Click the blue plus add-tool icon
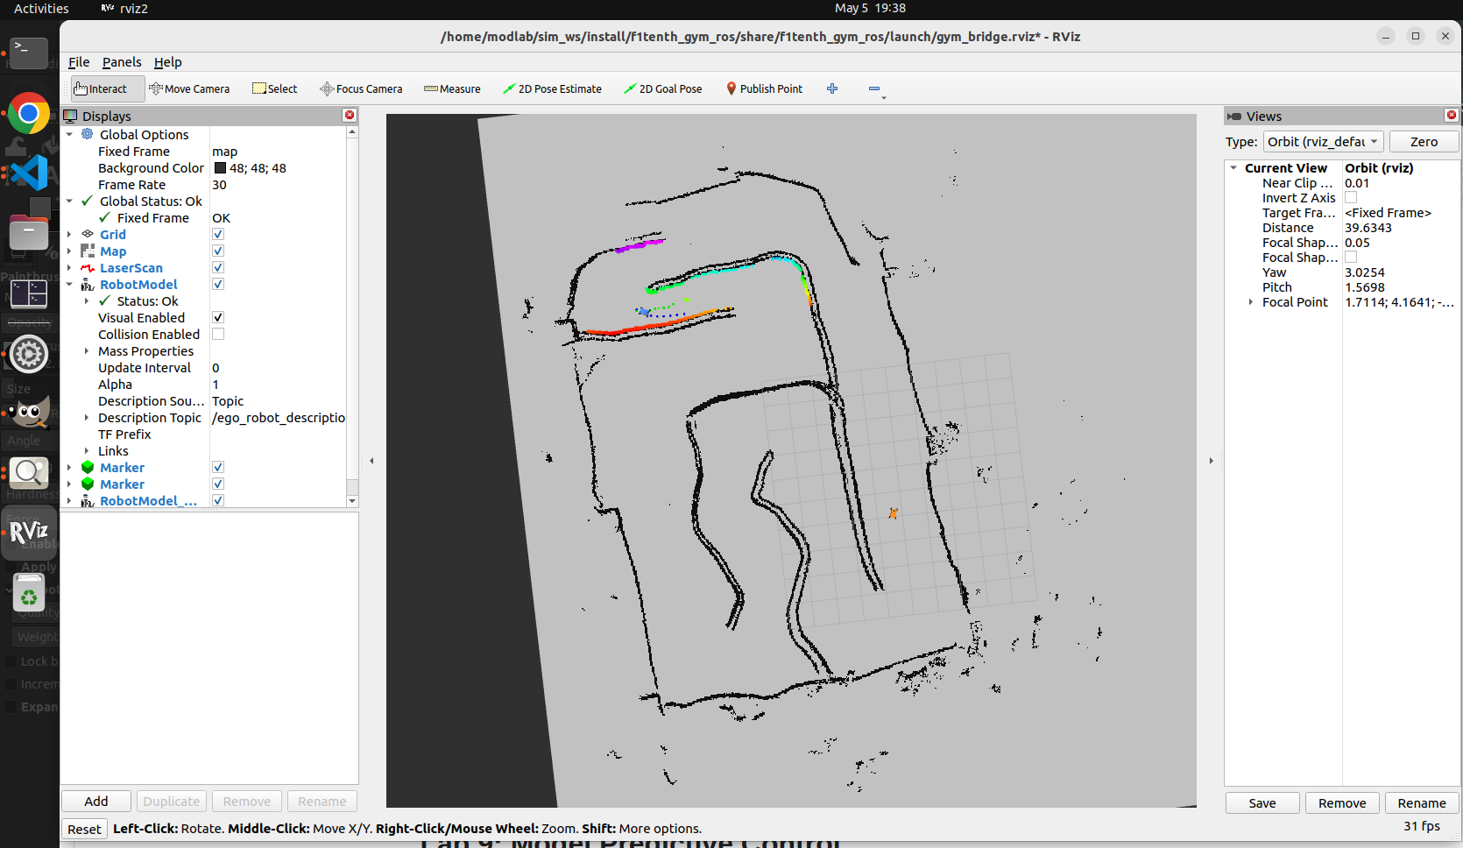The width and height of the screenshot is (1463, 848). (832, 88)
